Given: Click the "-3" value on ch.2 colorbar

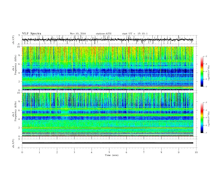Looking at the screenshot, I should (x=206, y=103).
